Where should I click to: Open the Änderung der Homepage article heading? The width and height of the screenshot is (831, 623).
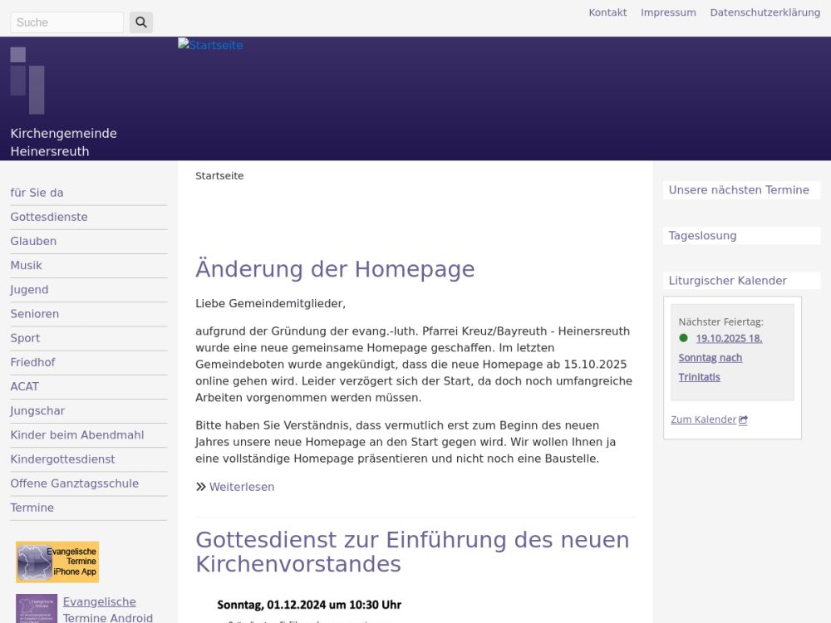(335, 269)
